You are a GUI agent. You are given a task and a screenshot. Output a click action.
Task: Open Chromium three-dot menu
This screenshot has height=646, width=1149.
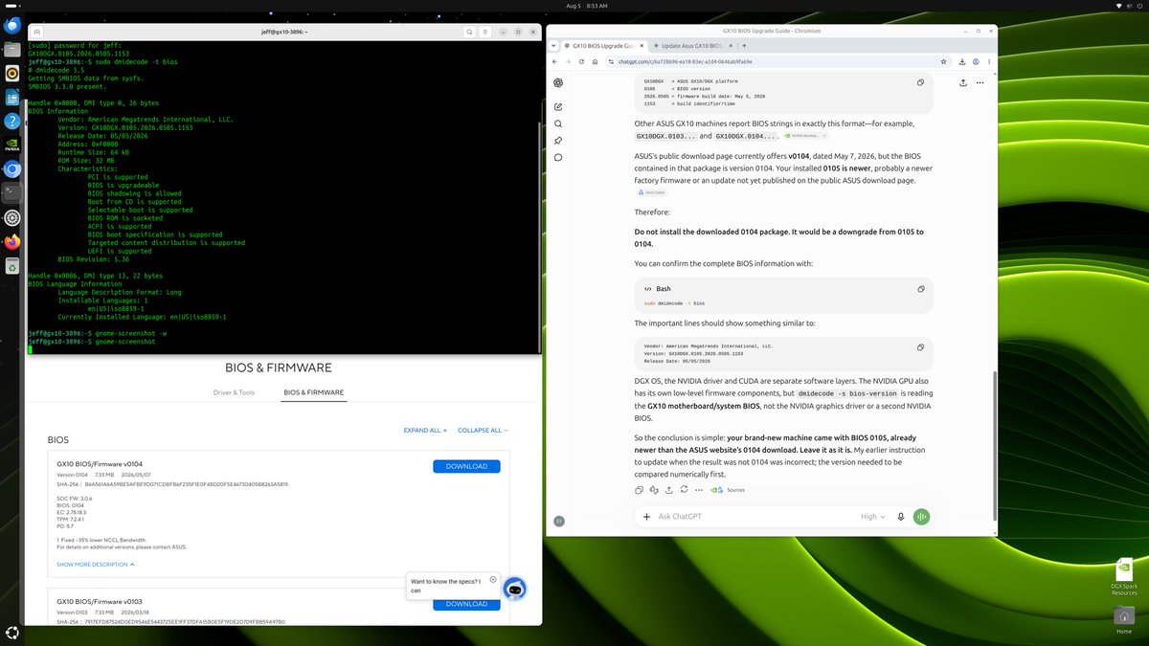pos(989,61)
